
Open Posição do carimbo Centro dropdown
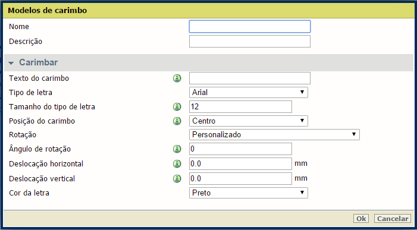coord(249,121)
